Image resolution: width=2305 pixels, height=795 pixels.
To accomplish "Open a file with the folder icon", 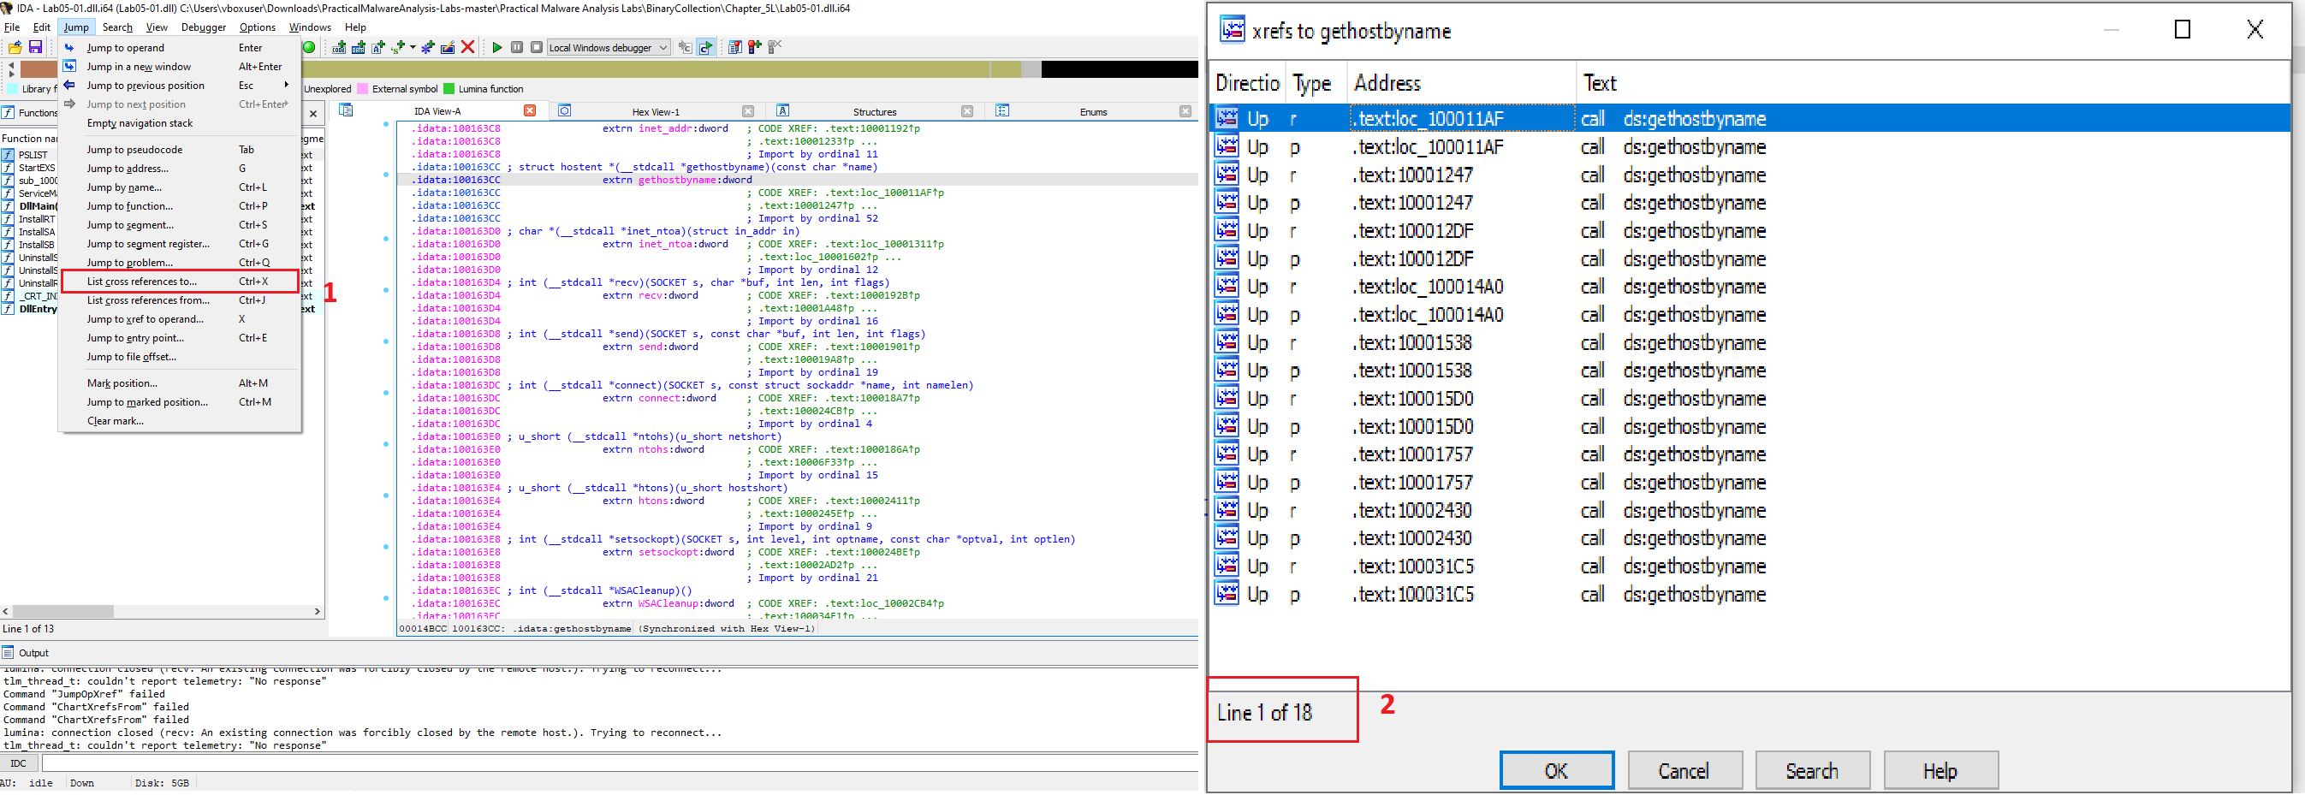I will point(15,48).
